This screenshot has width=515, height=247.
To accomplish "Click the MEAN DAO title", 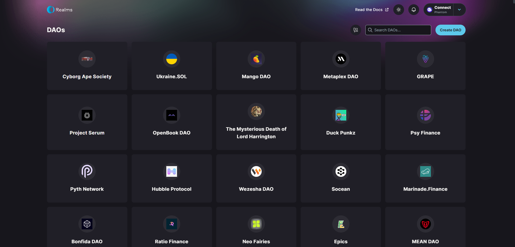I will tap(426, 242).
